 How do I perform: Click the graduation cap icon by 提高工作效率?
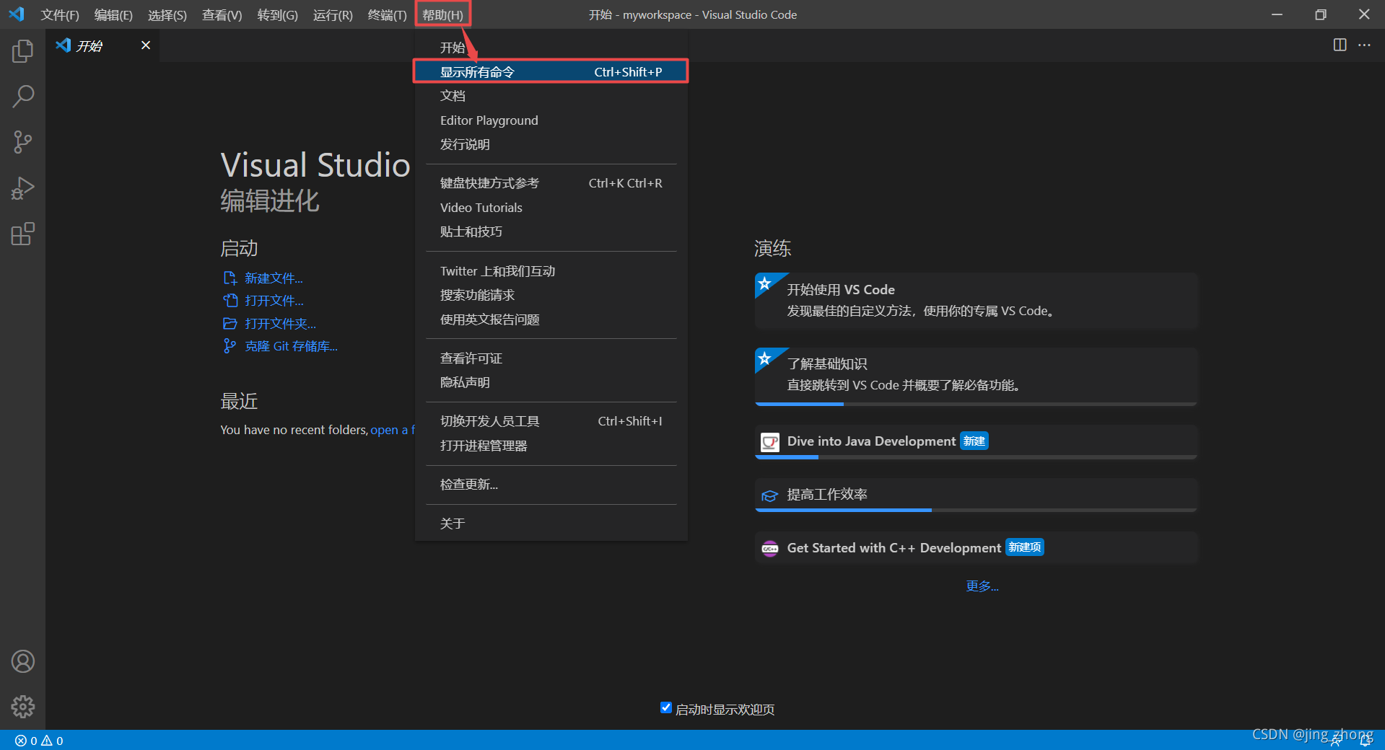pyautogui.click(x=770, y=495)
